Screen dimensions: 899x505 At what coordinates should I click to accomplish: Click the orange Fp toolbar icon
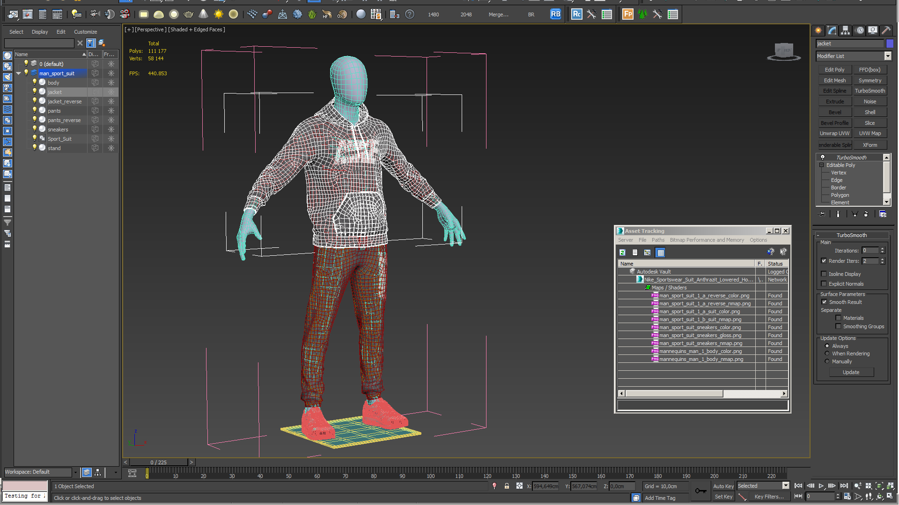[x=628, y=14]
